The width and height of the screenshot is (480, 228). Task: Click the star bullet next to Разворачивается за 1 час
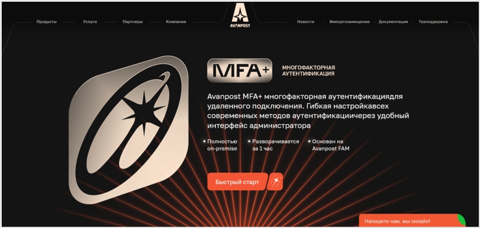249,141
